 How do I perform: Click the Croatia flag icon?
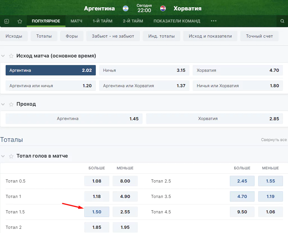click(x=163, y=8)
